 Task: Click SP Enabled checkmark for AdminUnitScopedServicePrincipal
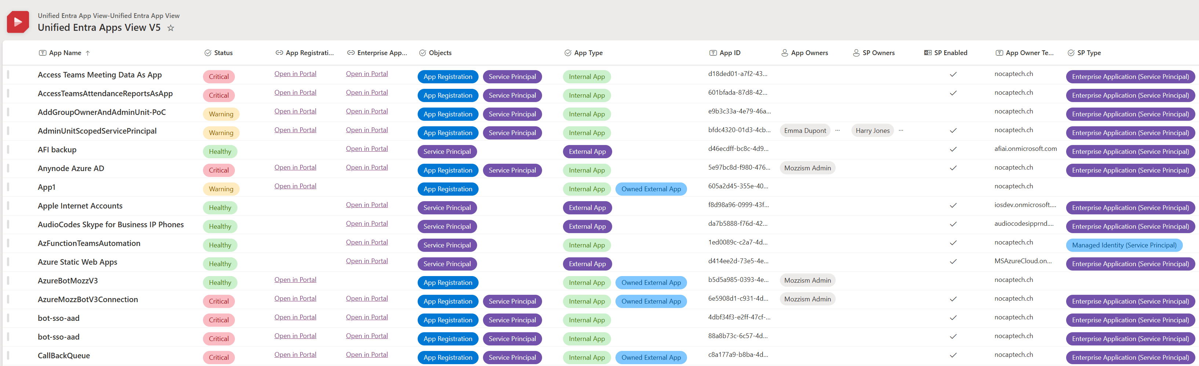(953, 130)
